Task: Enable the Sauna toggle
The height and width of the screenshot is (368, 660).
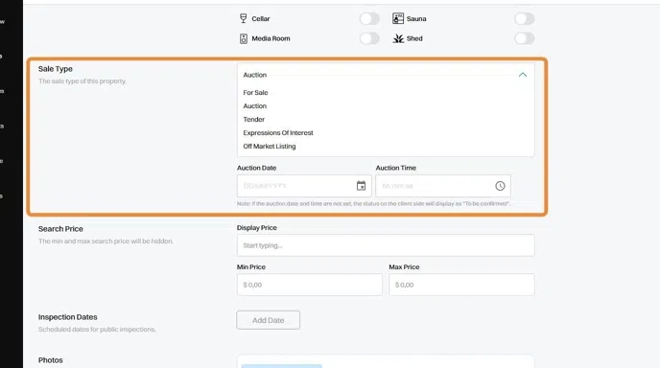Action: 525,19
